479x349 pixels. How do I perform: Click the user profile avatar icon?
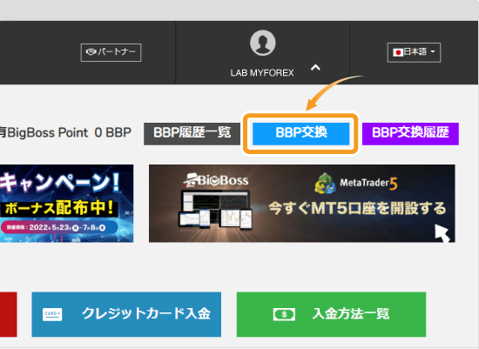263,43
